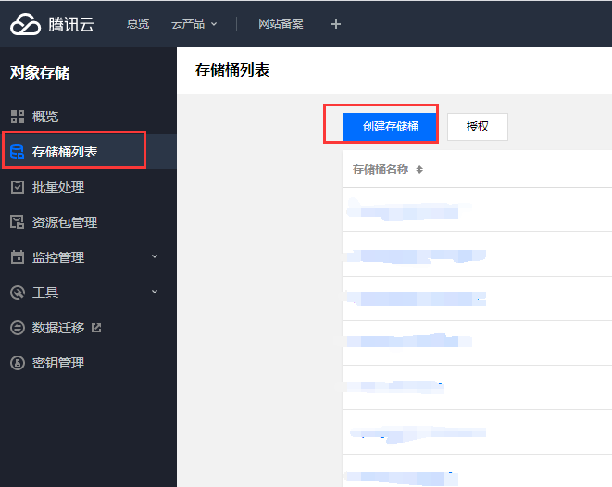Click the 数据迁移 circular icon

pyautogui.click(x=18, y=328)
